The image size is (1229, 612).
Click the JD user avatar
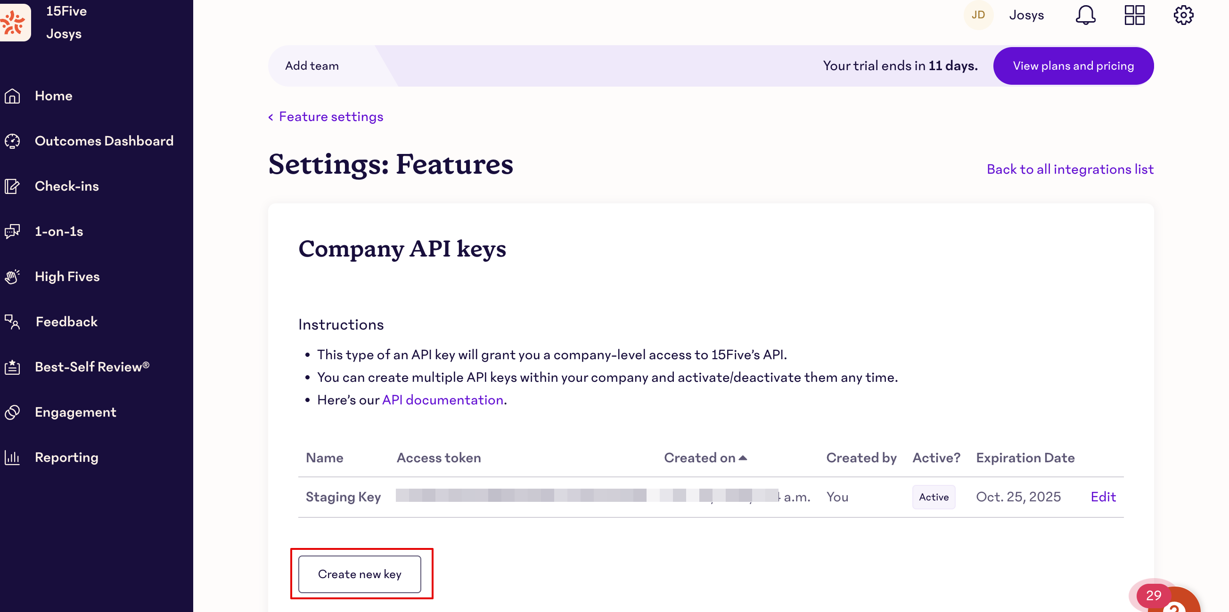(978, 15)
